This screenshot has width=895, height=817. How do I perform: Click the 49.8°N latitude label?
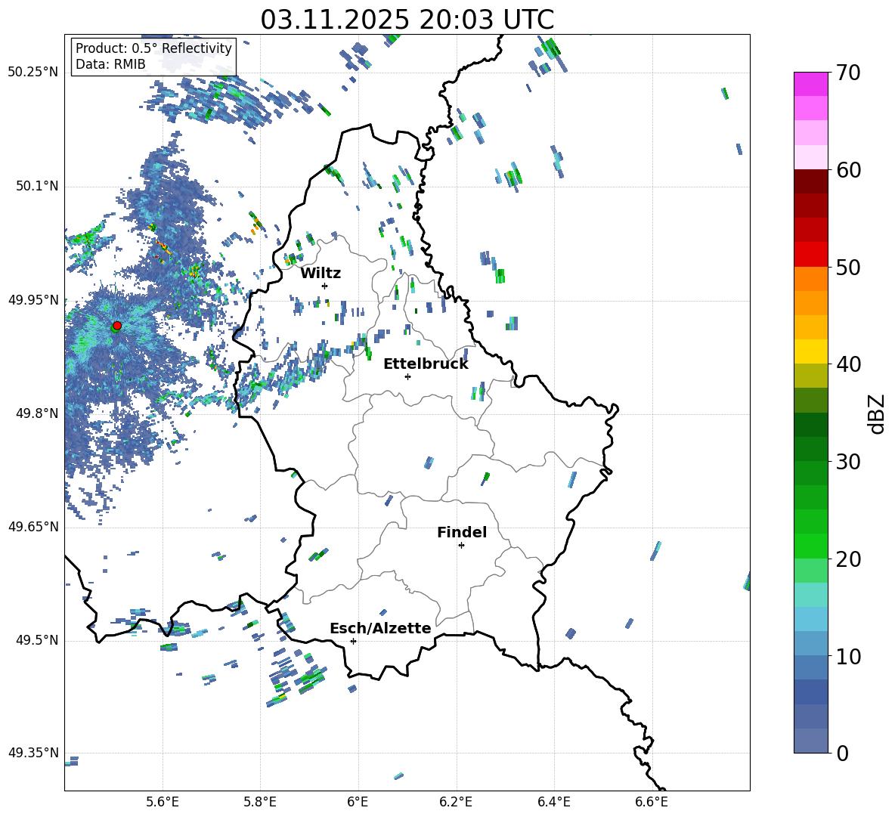click(x=37, y=413)
